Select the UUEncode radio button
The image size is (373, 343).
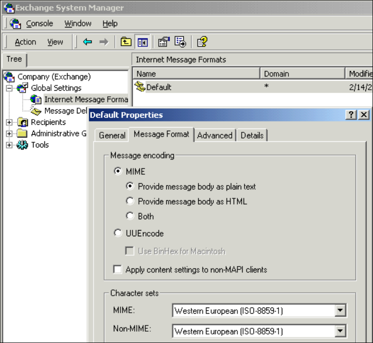coord(118,233)
